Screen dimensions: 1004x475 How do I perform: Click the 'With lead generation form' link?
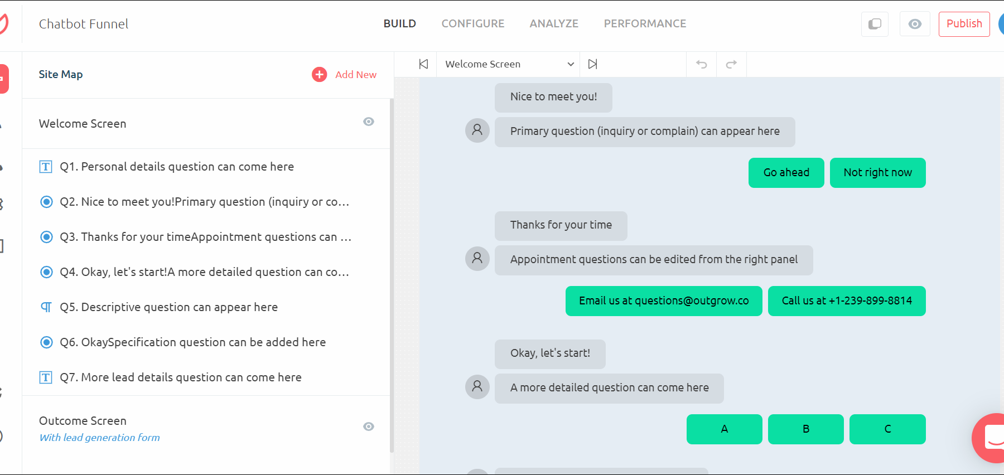99,438
